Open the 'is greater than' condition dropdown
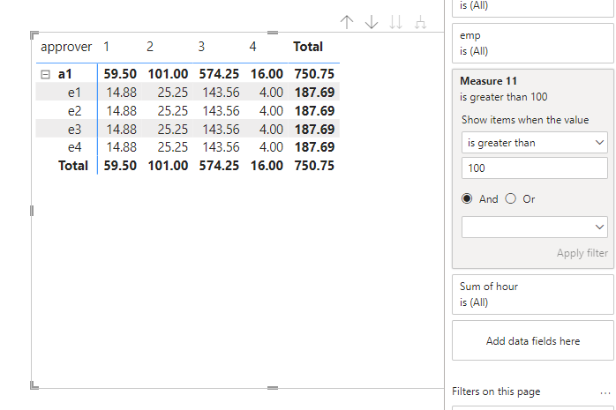The width and height of the screenshot is (616, 410). click(534, 143)
